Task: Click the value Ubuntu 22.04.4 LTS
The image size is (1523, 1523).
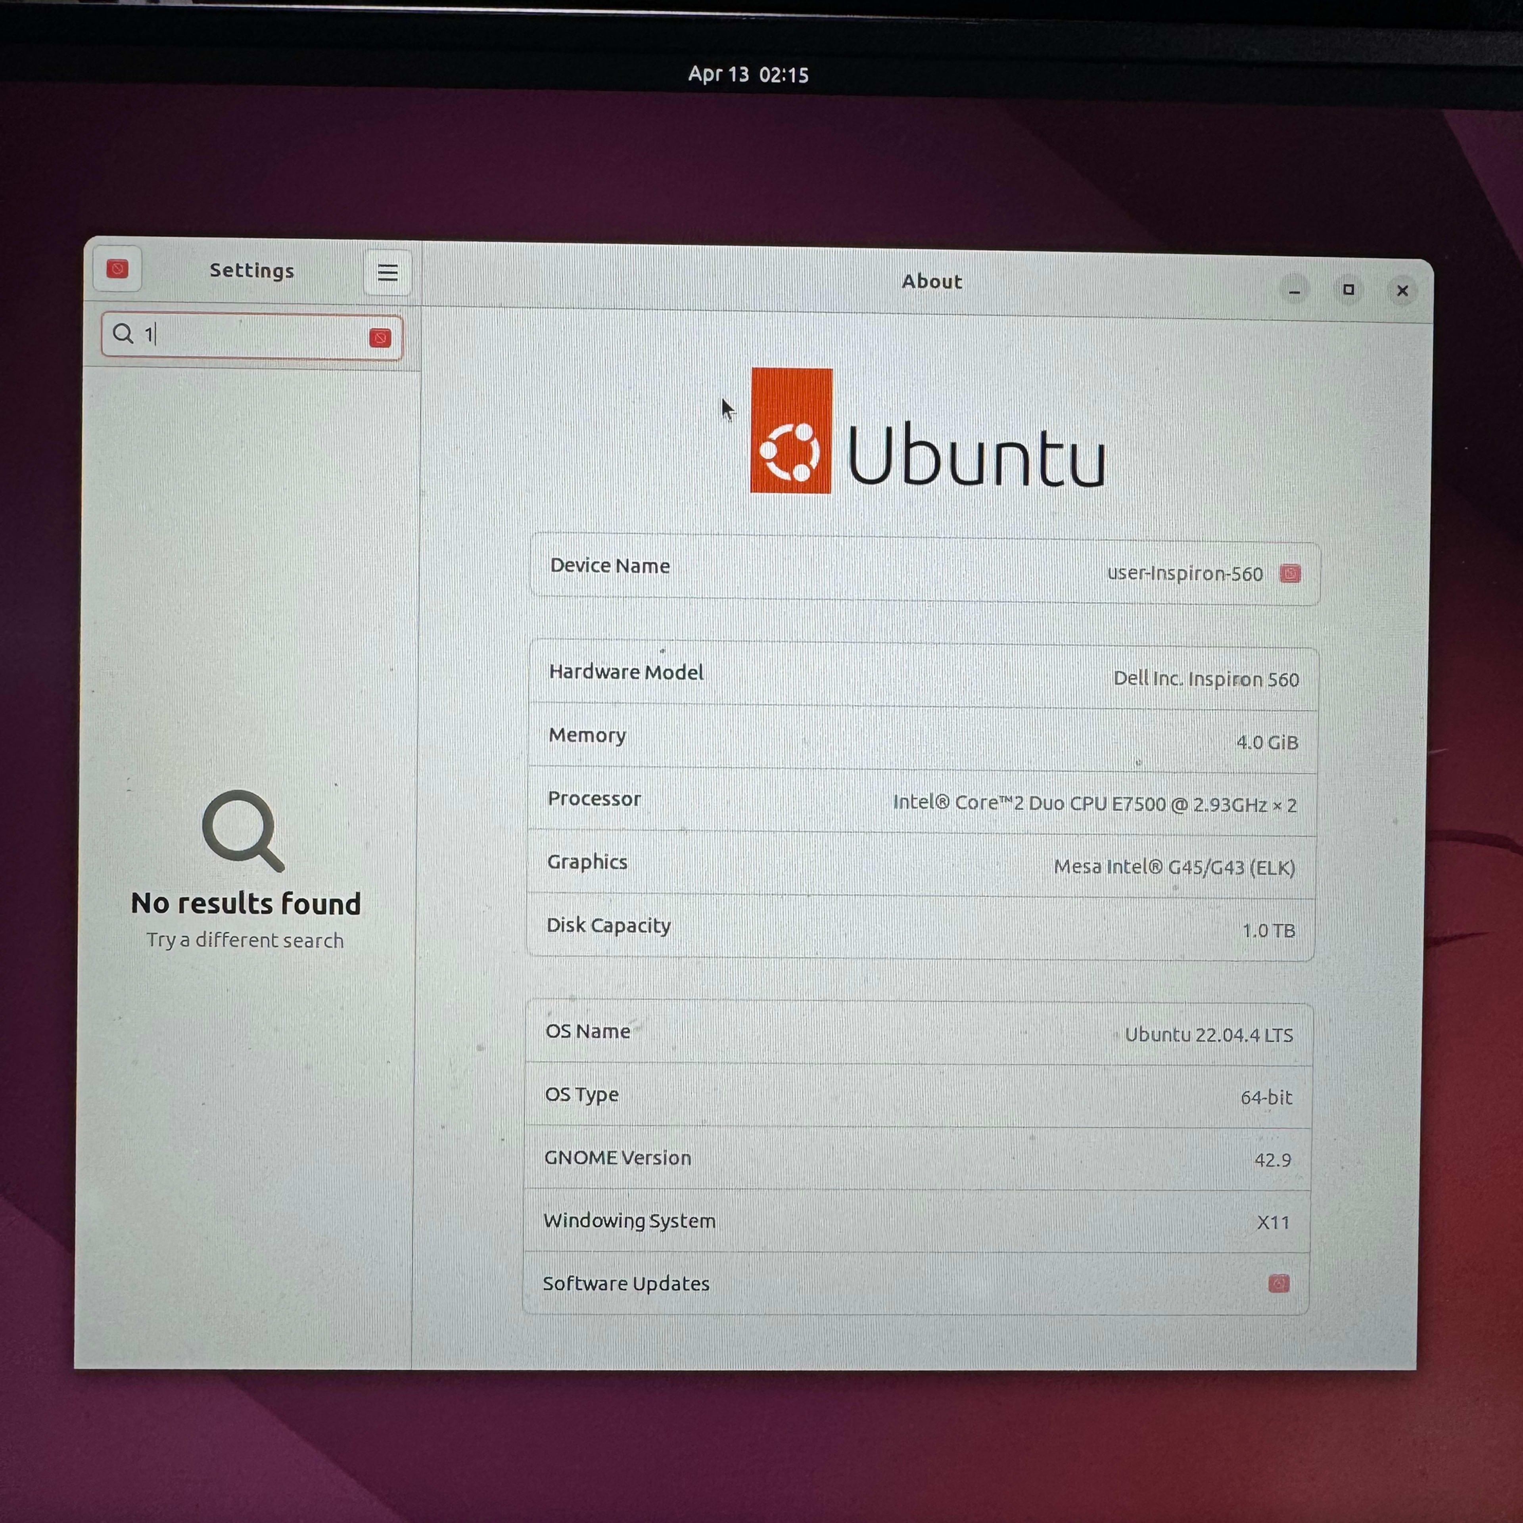Action: [1208, 1034]
